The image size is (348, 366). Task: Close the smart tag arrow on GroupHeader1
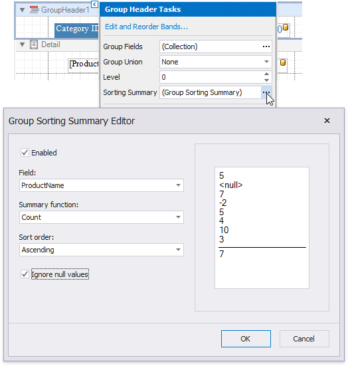click(94, 4)
